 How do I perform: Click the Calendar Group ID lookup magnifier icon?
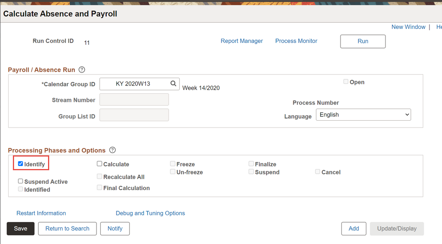173,84
